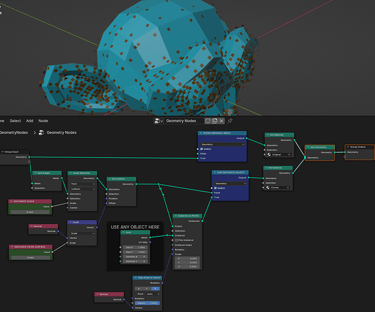Adjust the INSTANCE SCALE value field

tap(30, 212)
